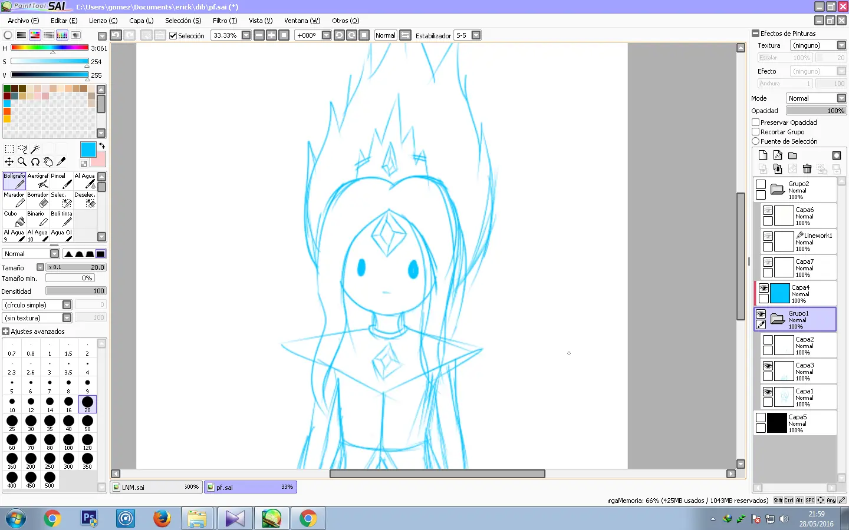Viewport: 849px width, 530px height.
Task: Hide the Capa1 layer
Action: click(768, 392)
